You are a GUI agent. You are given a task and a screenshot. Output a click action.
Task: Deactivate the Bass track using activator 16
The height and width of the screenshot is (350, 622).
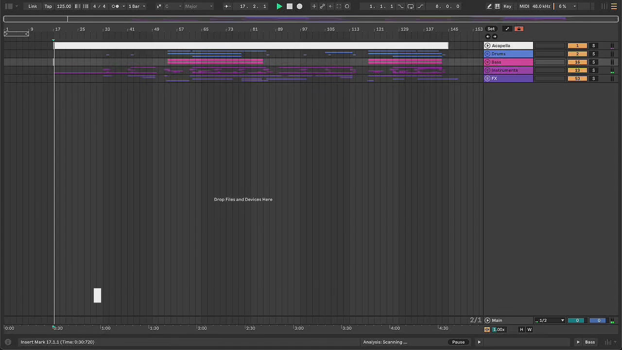click(x=577, y=62)
